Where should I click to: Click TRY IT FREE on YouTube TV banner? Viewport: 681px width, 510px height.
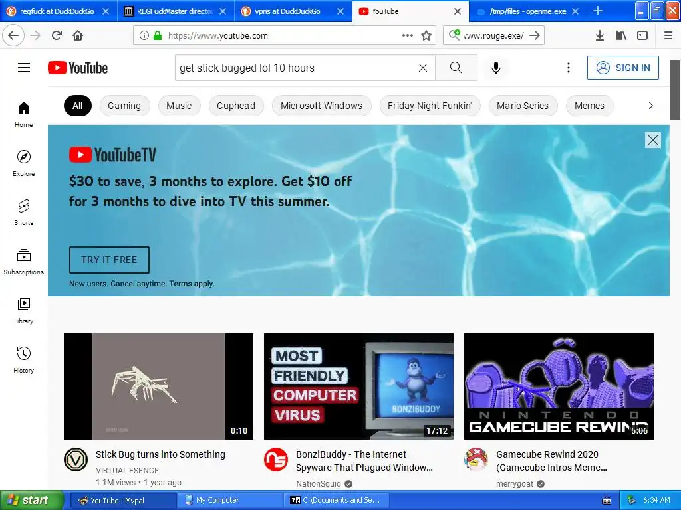click(x=110, y=260)
